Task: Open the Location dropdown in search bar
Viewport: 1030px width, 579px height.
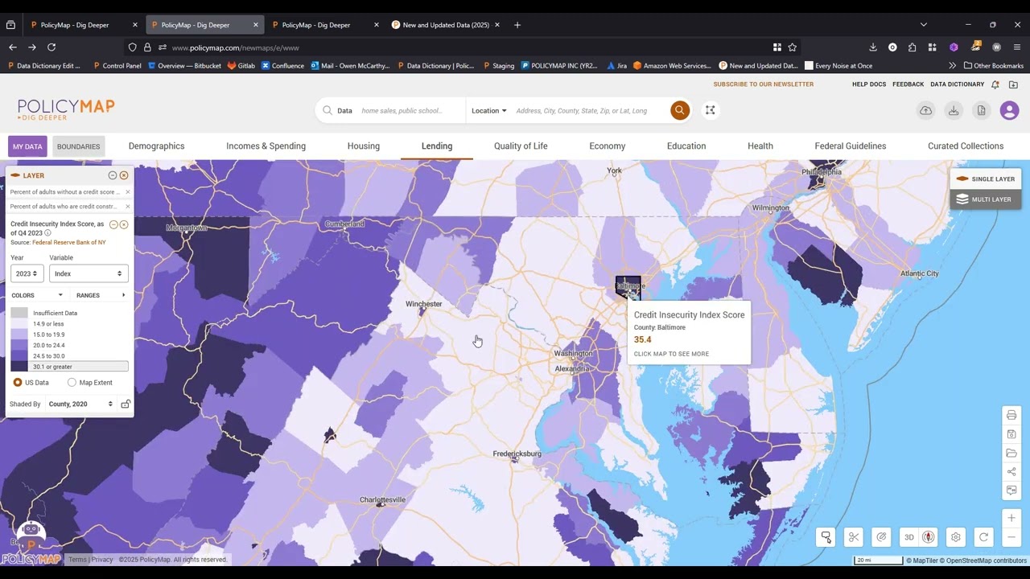Action: pyautogui.click(x=488, y=110)
